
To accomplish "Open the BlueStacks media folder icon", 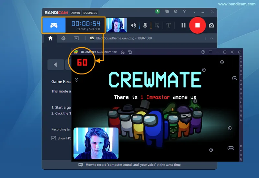I will tap(241, 98).
